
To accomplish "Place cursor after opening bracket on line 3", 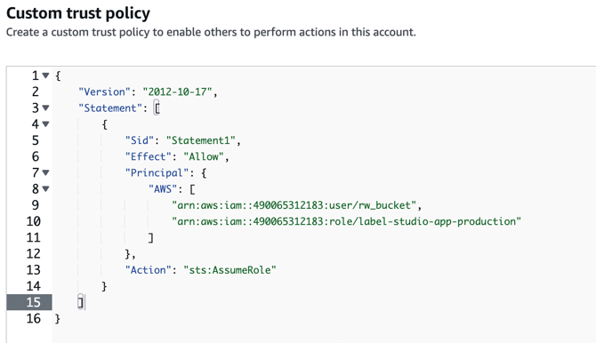I will [x=157, y=108].
